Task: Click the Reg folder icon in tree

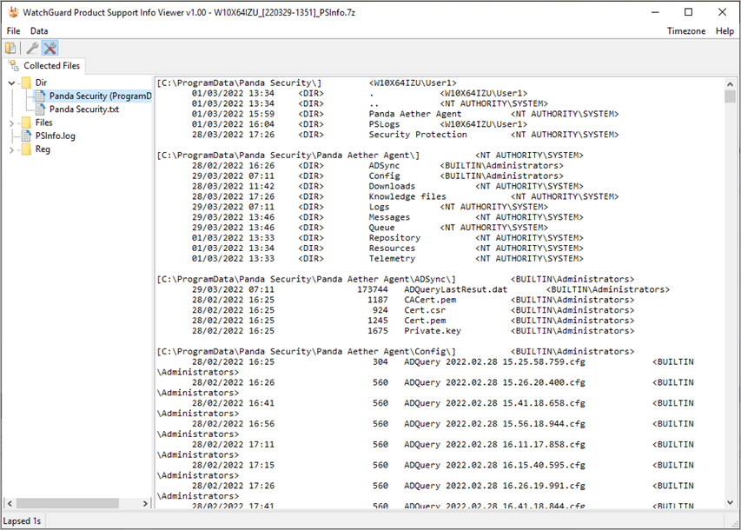Action: [26, 149]
